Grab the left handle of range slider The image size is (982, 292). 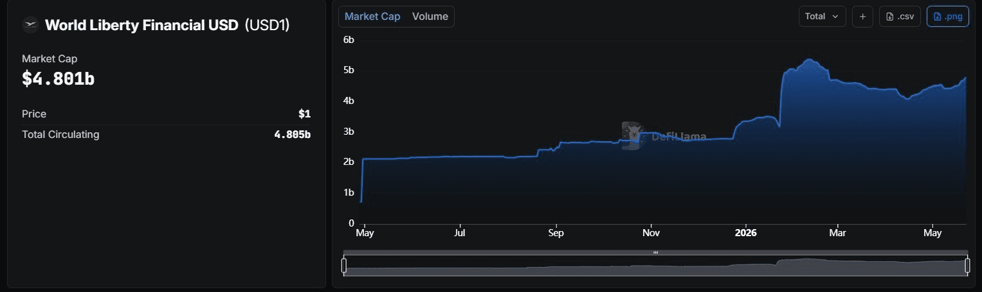coord(344,265)
